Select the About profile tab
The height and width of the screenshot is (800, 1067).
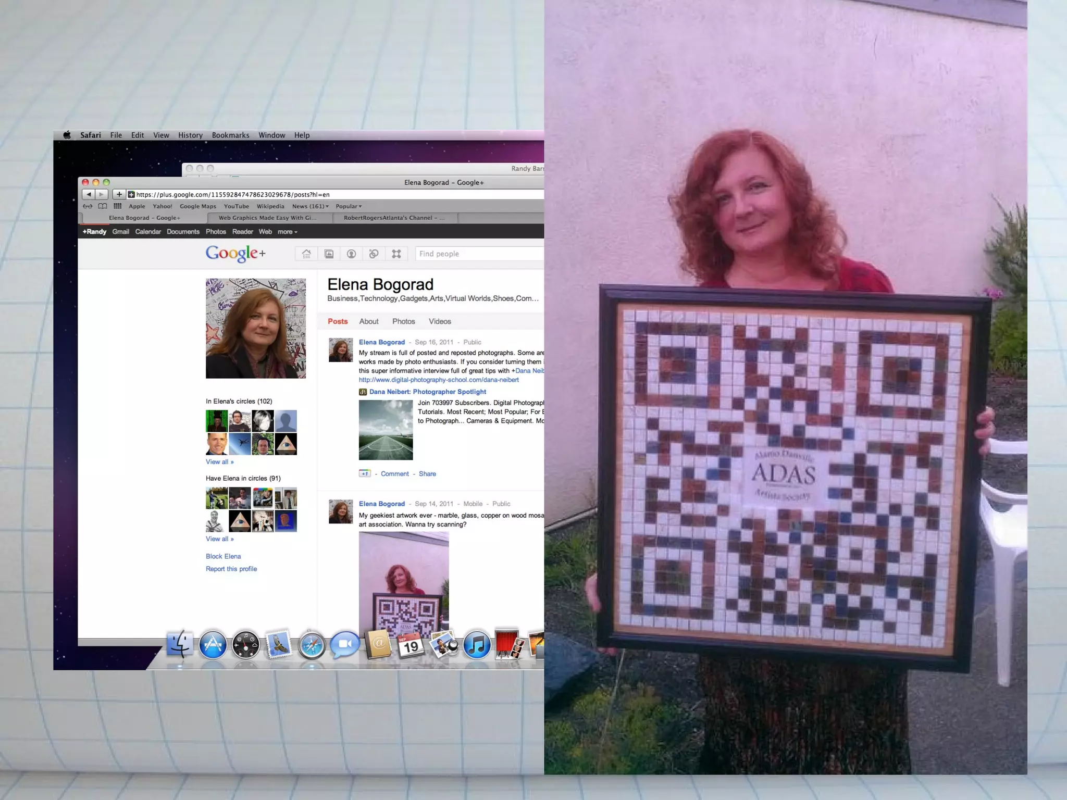368,321
